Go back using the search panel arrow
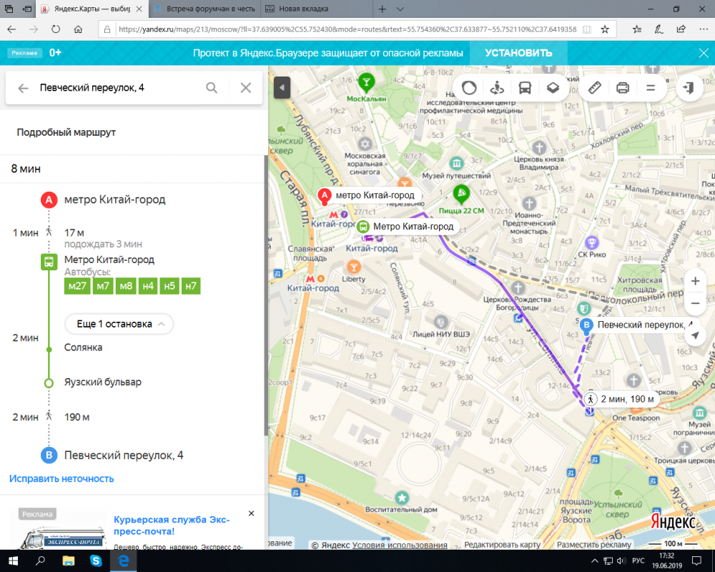715x572 pixels. click(x=24, y=88)
